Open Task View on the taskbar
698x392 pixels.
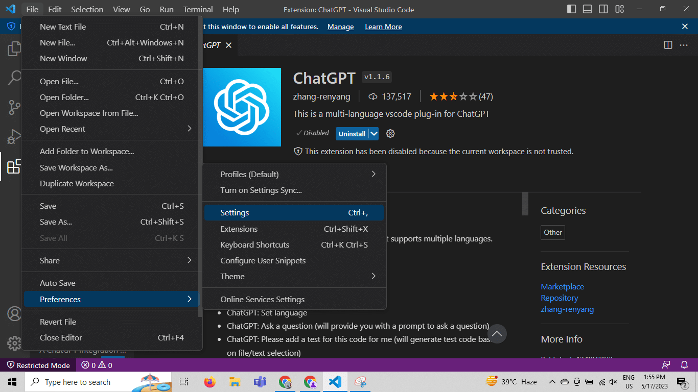click(x=184, y=382)
